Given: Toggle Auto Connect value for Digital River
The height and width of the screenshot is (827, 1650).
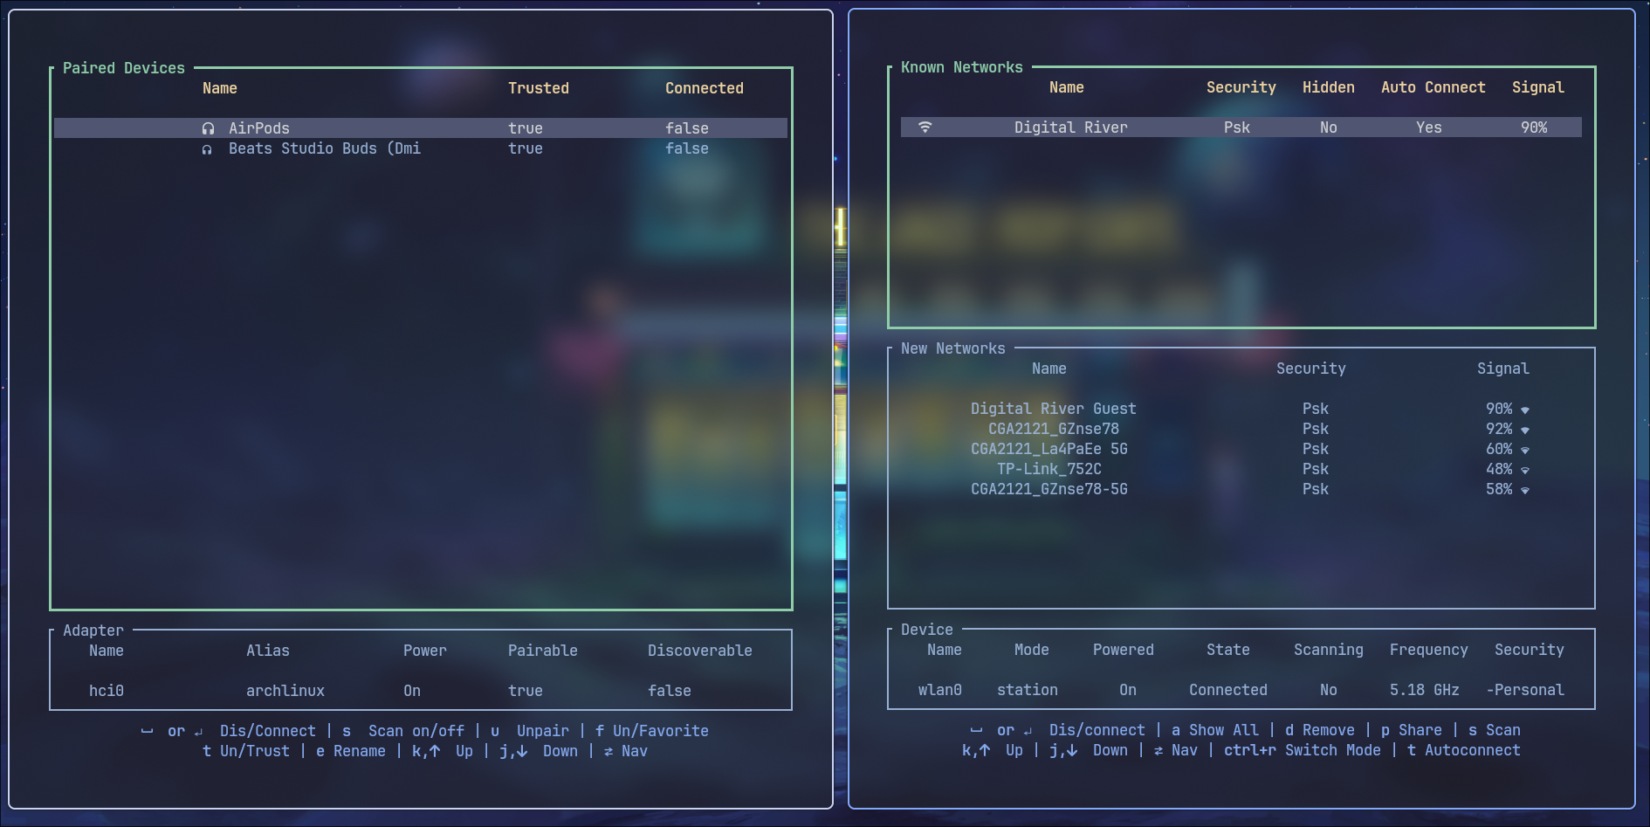Looking at the screenshot, I should tap(1428, 127).
